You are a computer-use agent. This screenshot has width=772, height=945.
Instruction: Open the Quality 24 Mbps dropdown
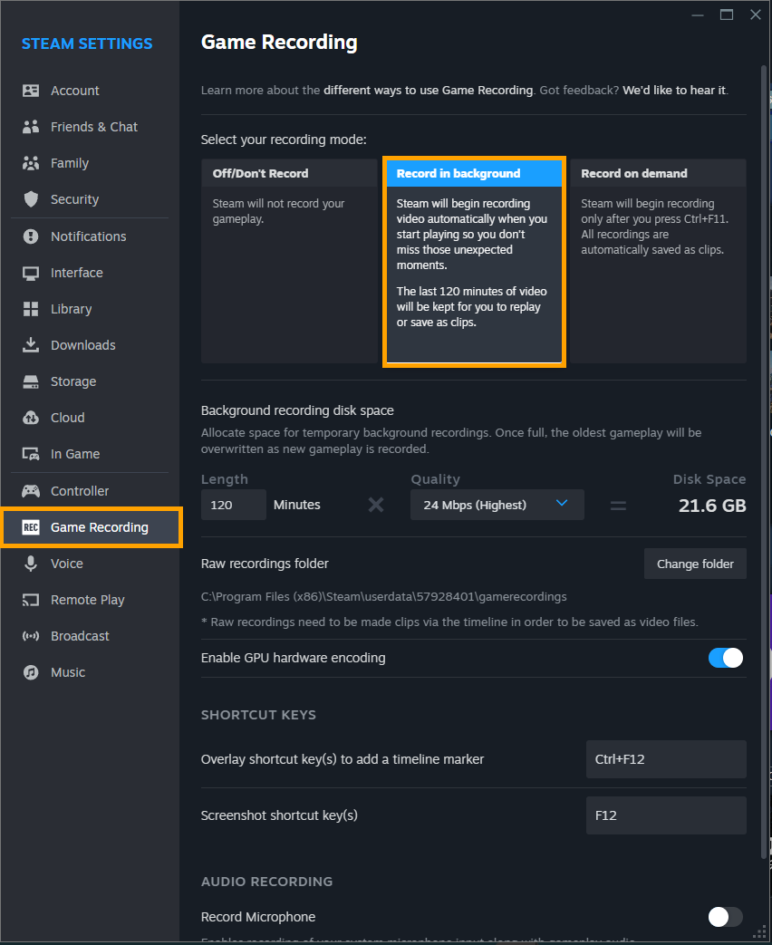click(x=497, y=505)
